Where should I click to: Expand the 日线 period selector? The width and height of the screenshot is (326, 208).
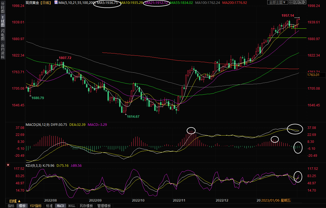pyautogui.click(x=15, y=201)
